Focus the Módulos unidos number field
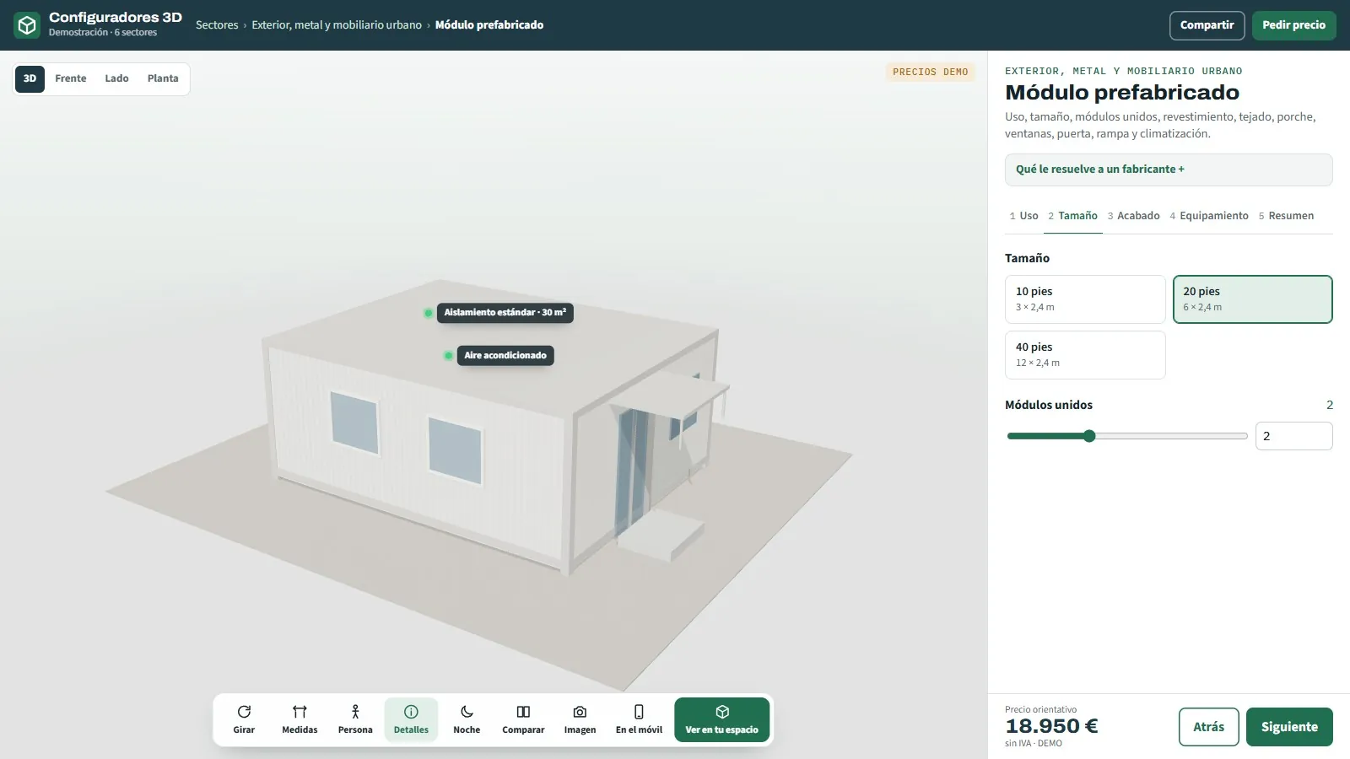The image size is (1350, 759). click(x=1293, y=436)
